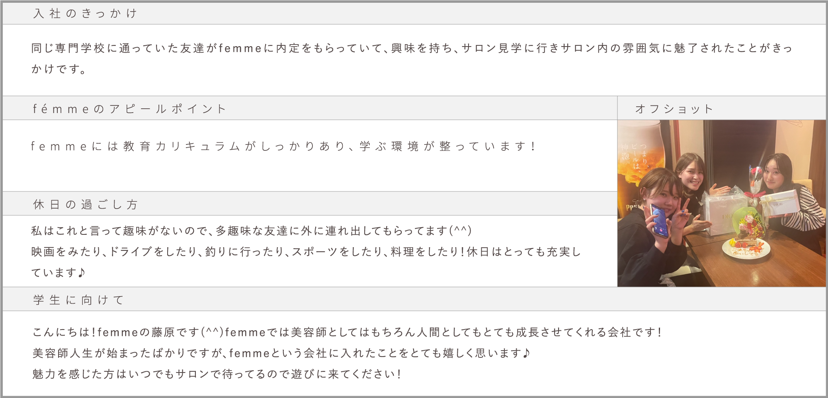
Task: Click the line starting 私はこれと言って趣味がない
Action: [x=251, y=231]
